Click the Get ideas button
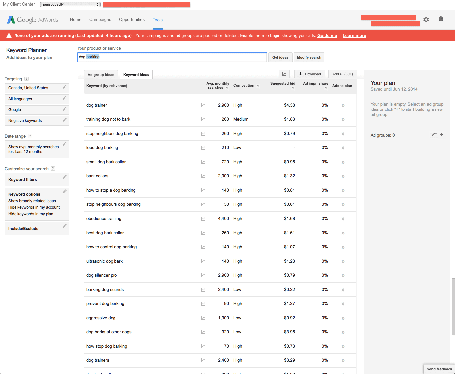The width and height of the screenshot is (455, 374). (280, 57)
